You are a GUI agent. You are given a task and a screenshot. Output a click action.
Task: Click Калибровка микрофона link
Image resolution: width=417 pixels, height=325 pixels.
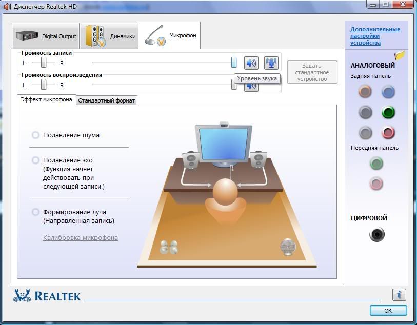[x=81, y=237]
